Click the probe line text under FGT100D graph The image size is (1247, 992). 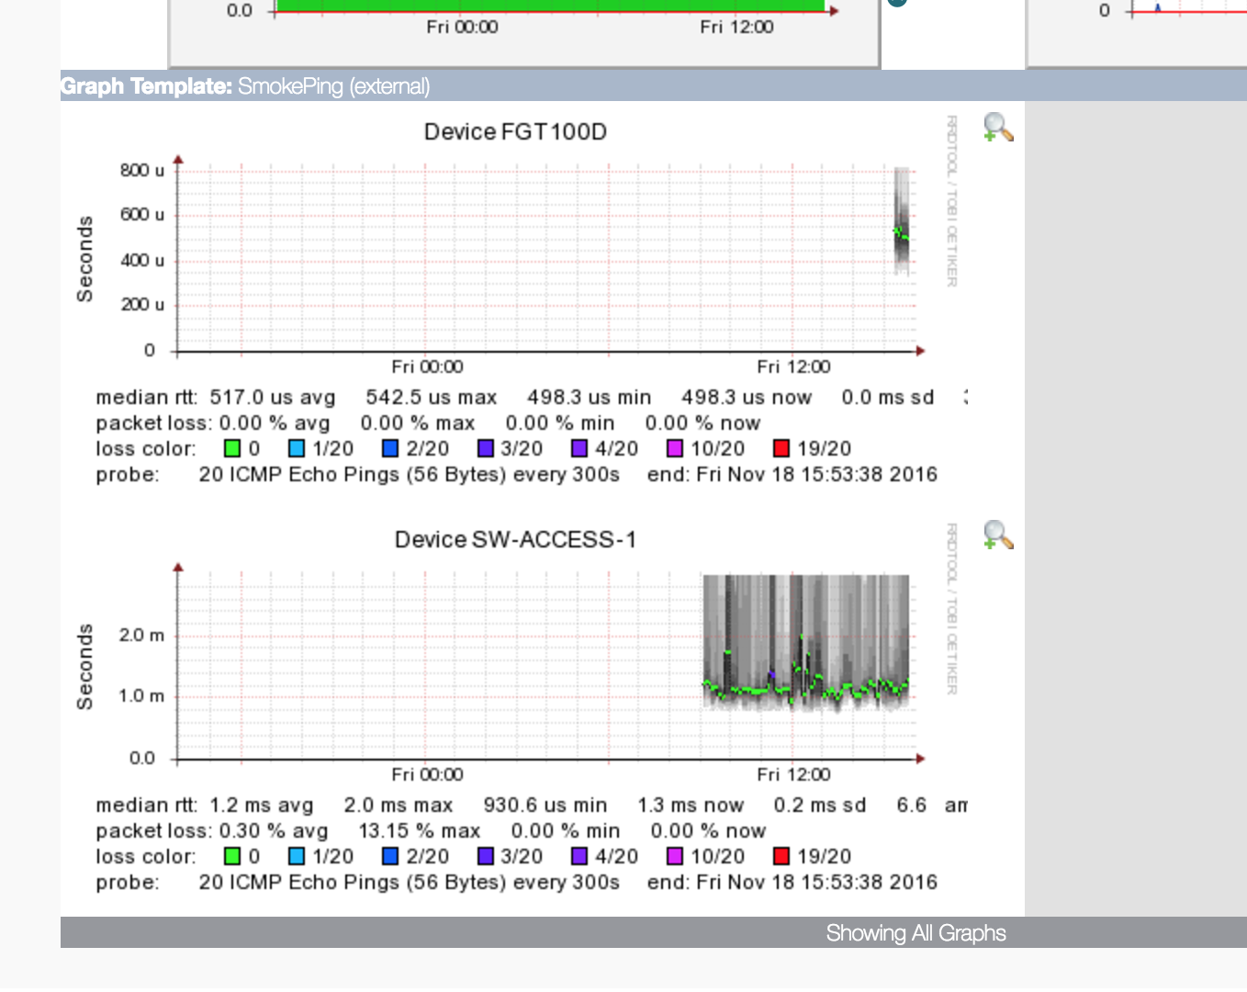pos(516,475)
